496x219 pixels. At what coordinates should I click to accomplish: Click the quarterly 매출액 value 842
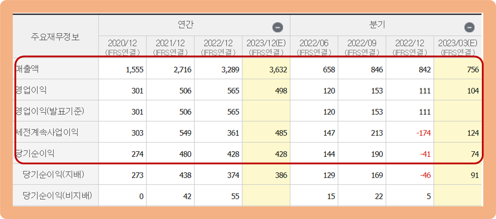click(x=425, y=70)
